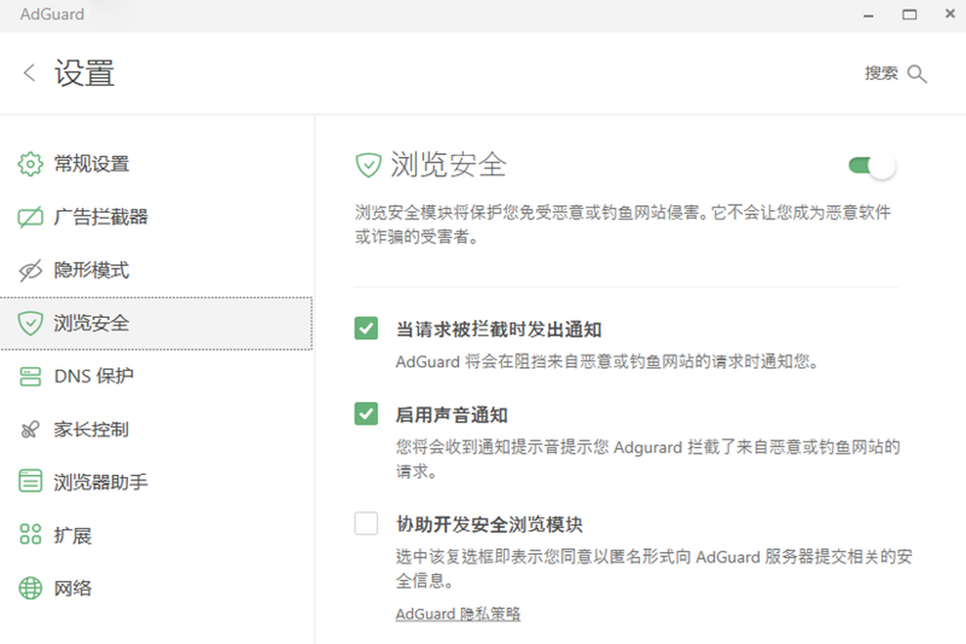Click the back arrow next to 设置

click(x=29, y=73)
